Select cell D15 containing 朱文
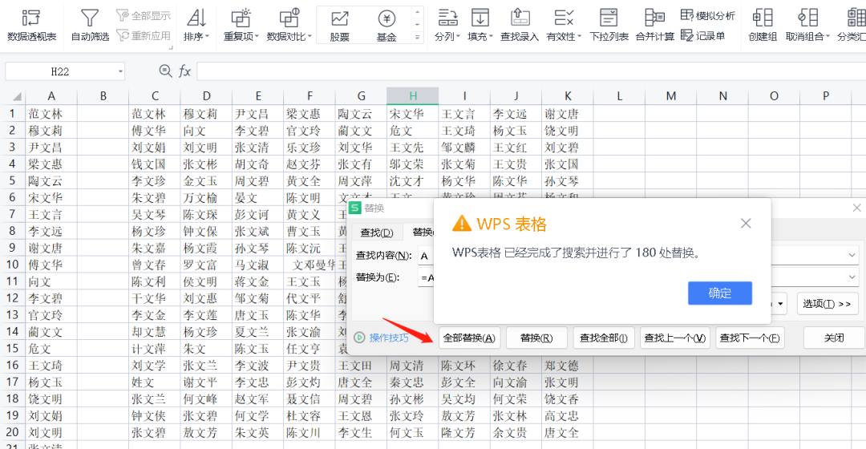Image resolution: width=866 pixels, height=449 pixels. tap(206, 349)
